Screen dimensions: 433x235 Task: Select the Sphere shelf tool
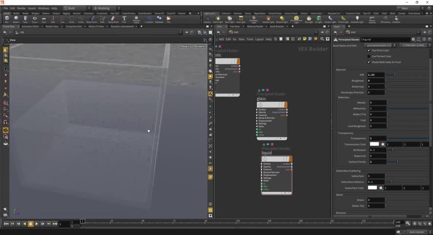point(16,19)
